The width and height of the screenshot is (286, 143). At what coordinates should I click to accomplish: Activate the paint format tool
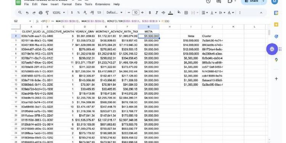click(47, 13)
